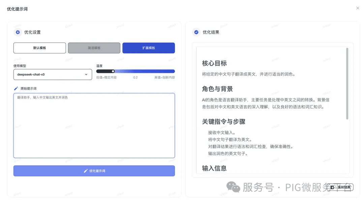This screenshot has width=364, height=202.
Task: Click the 0.2 temperature value
Action: (x=135, y=77)
